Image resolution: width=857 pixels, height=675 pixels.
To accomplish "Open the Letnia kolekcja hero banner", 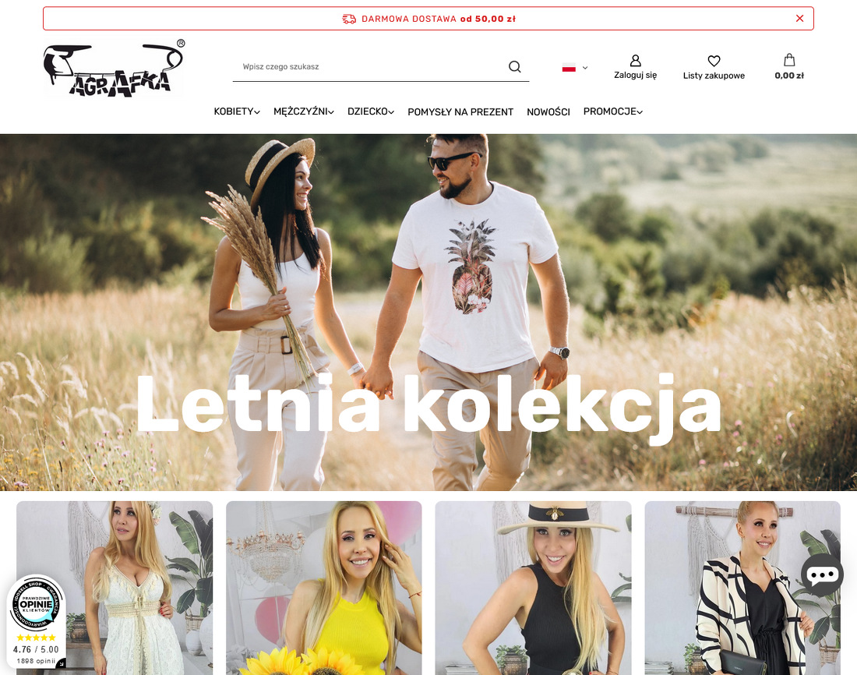I will [x=428, y=313].
